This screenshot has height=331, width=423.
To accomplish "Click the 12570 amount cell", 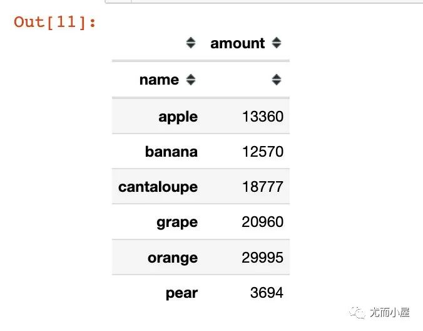I will [x=263, y=152].
